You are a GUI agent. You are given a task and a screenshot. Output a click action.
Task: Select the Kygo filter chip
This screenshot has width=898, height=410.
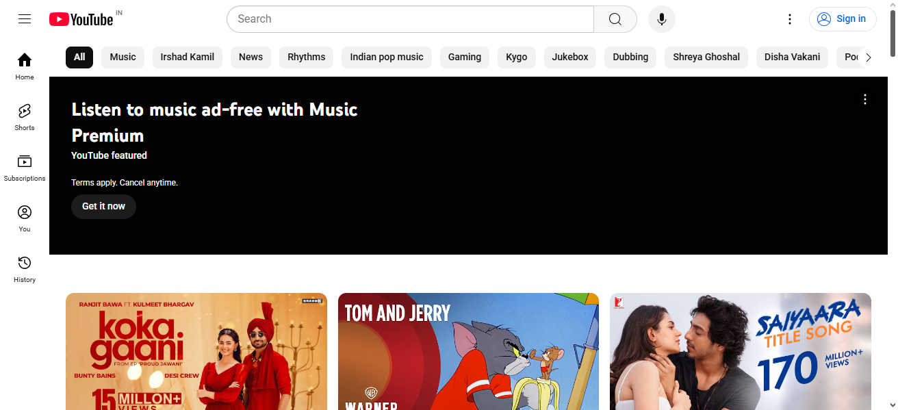coord(517,57)
